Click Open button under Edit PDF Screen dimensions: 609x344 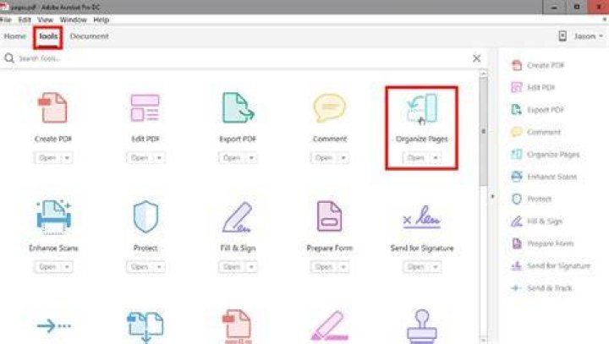[x=140, y=158]
